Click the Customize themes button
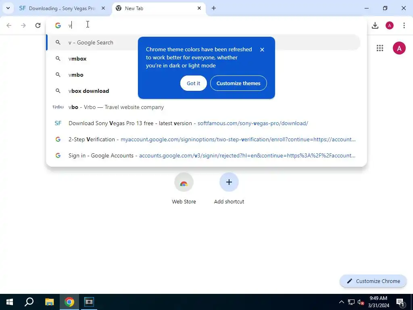Image resolution: width=413 pixels, height=310 pixels. click(x=238, y=83)
